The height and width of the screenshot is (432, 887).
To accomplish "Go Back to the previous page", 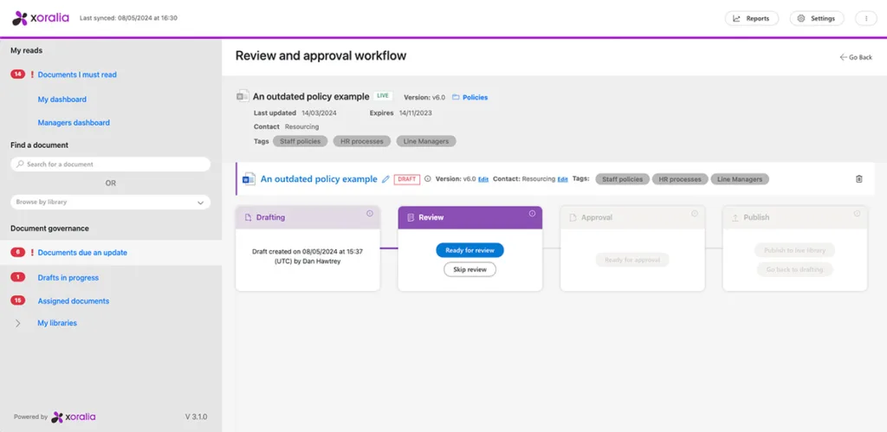I will click(856, 57).
